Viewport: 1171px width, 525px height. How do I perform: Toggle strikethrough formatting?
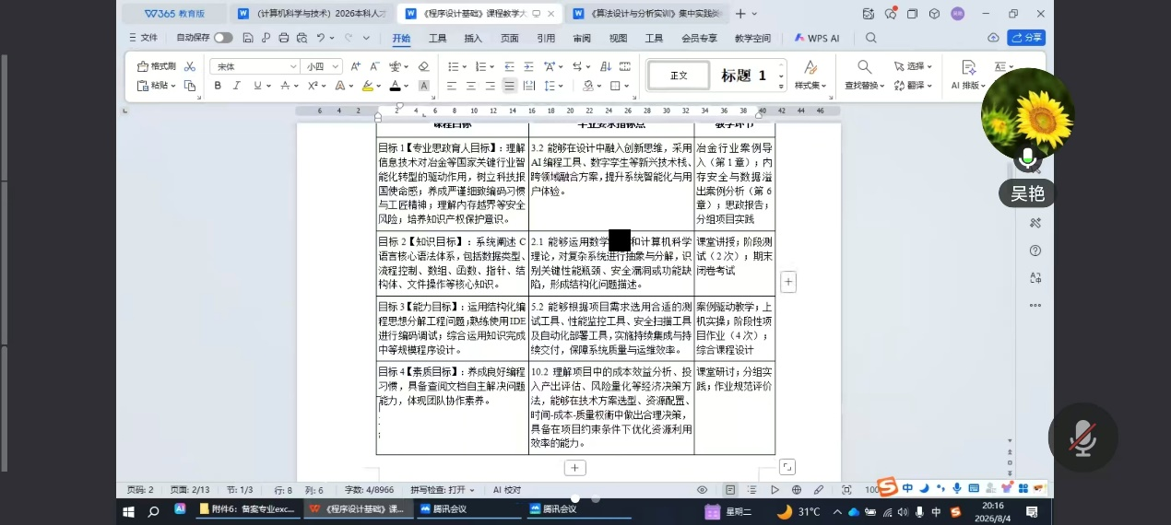286,86
